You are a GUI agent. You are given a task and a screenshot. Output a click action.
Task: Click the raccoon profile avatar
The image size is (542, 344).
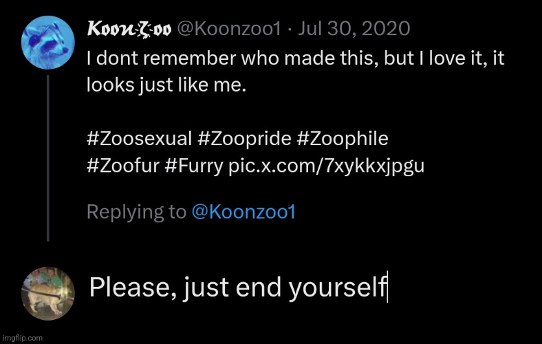(46, 42)
